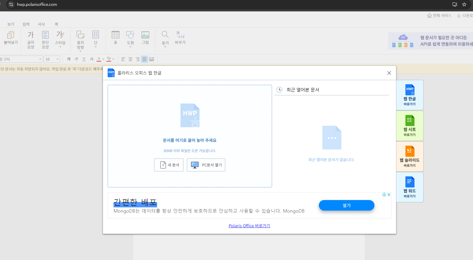Image resolution: width=473 pixels, height=260 pixels.
Task: Apply the highlight color
Action: 109,59
